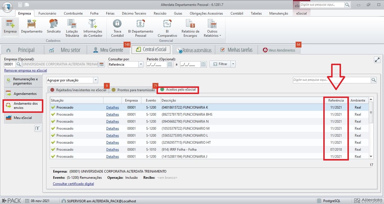Open Detalhes for IRRF Folha row
This screenshot has height=204, width=384.
click(x=112, y=150)
